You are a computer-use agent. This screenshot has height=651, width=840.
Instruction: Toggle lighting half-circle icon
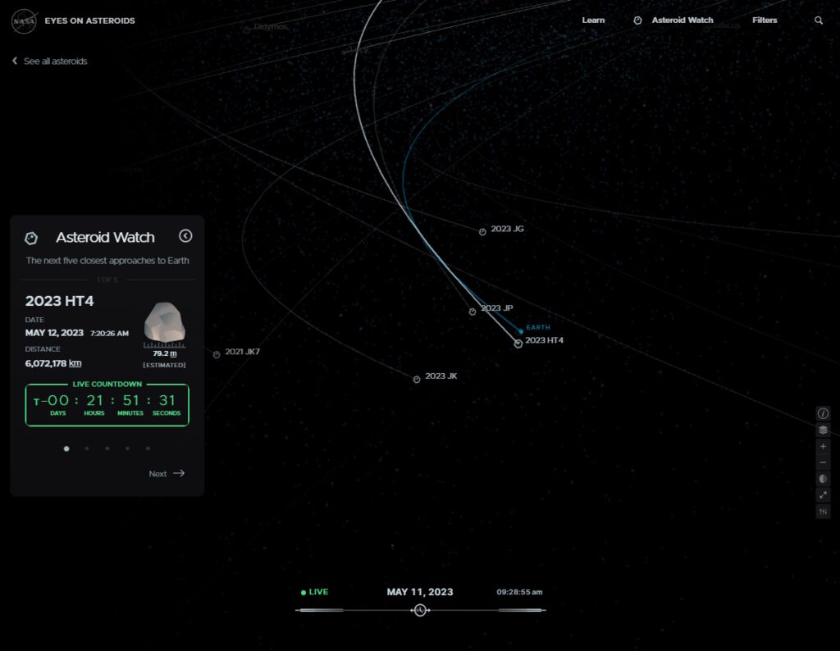click(823, 479)
